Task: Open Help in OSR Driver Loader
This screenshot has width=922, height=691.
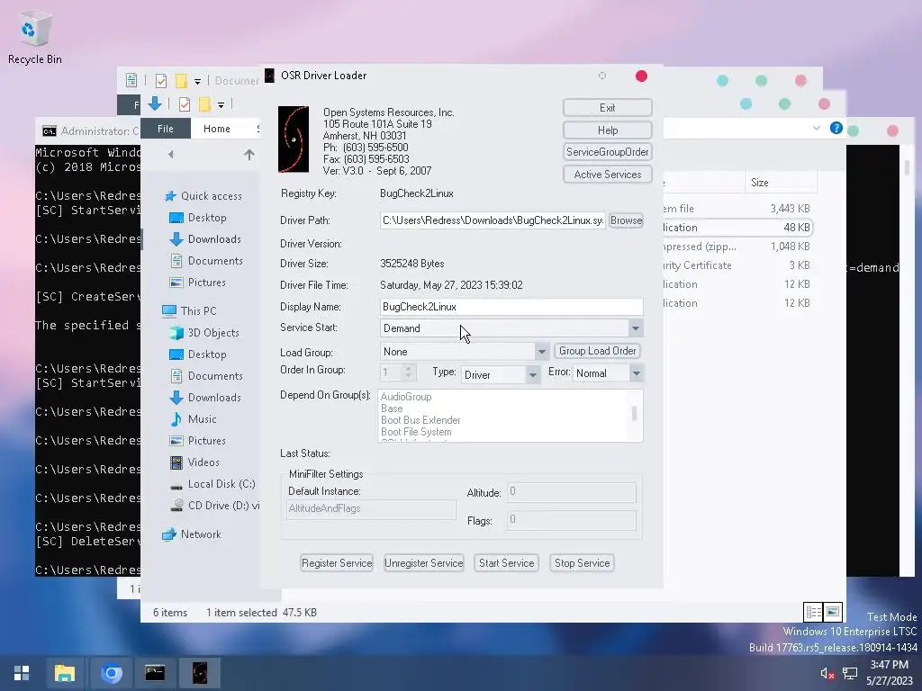Action: 608,130
